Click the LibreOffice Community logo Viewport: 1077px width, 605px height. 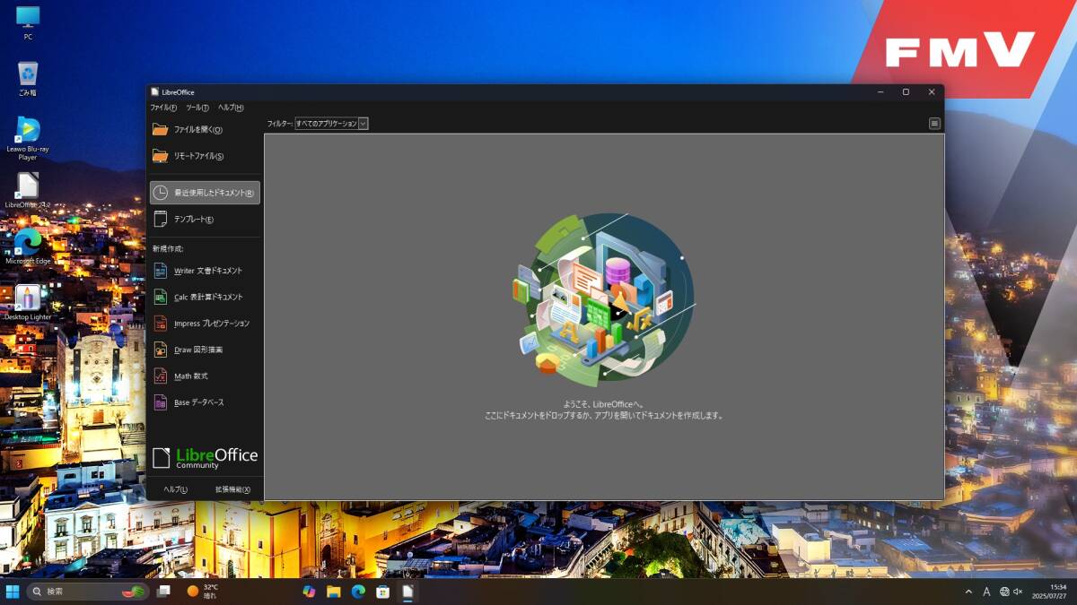(x=205, y=458)
